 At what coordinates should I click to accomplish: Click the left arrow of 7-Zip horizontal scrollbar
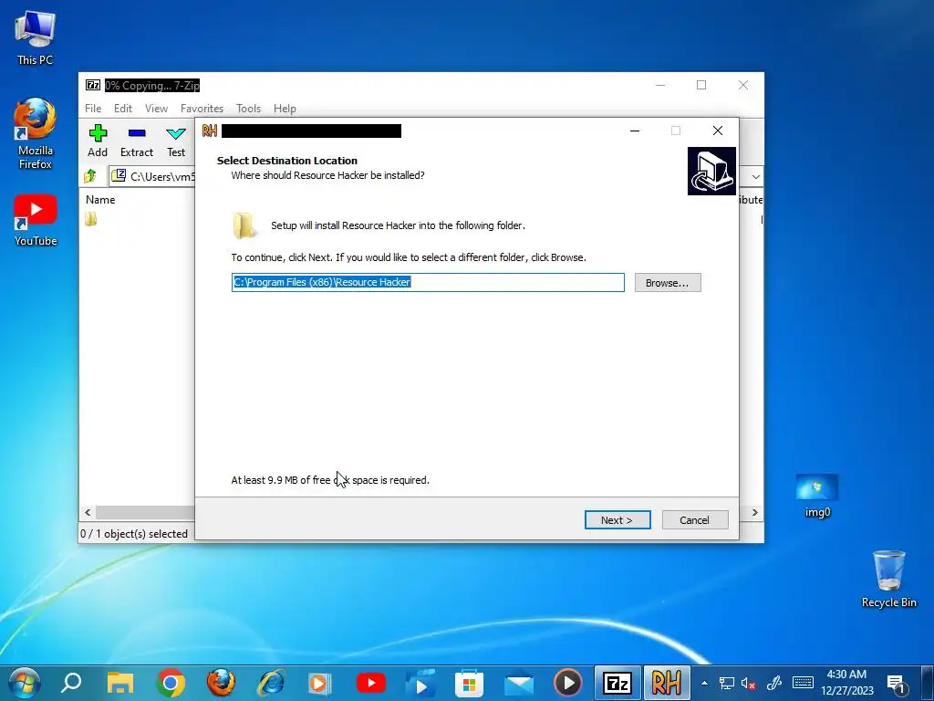pos(88,513)
